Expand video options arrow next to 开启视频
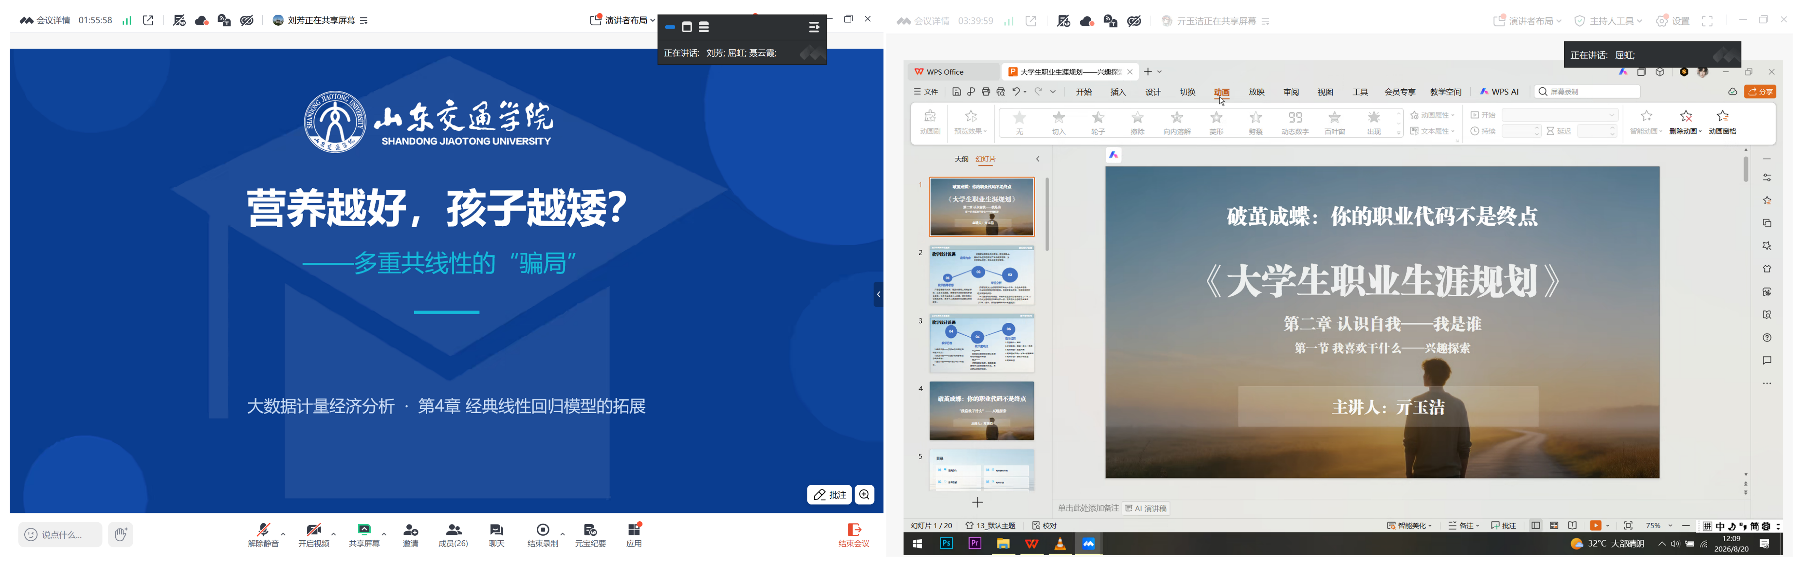1798x562 pixels. (x=334, y=534)
